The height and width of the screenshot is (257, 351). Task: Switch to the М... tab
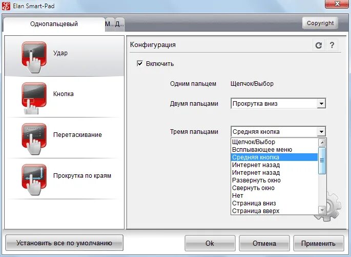(110, 24)
